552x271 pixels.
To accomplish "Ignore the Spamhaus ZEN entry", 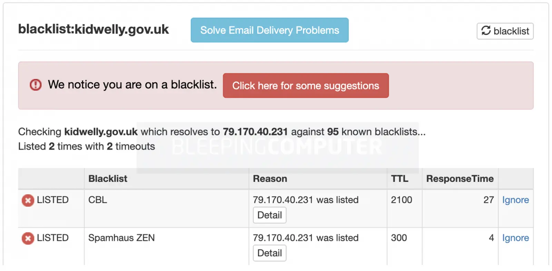I will click(515, 238).
